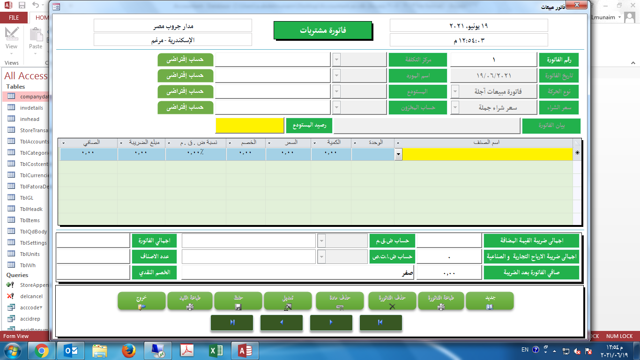Click the EN language indicator in system tray
Screen dimensions: 640x360
click(x=525, y=350)
